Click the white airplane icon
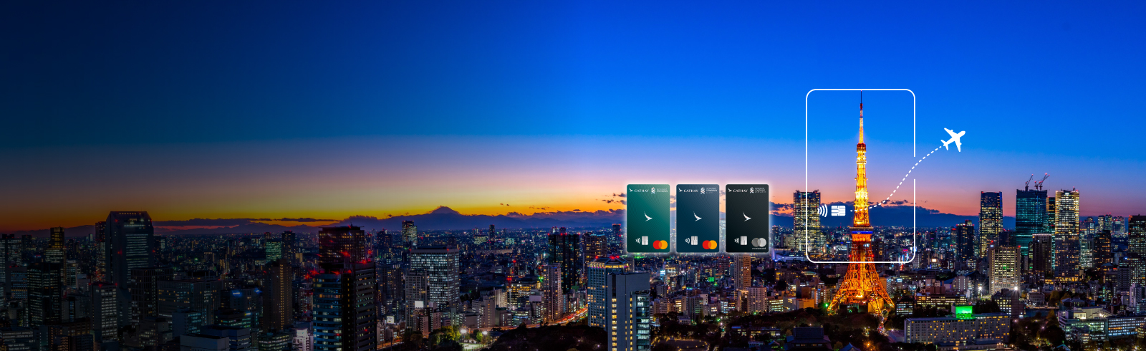Image resolution: width=1146 pixels, height=351 pixels. 953,139
